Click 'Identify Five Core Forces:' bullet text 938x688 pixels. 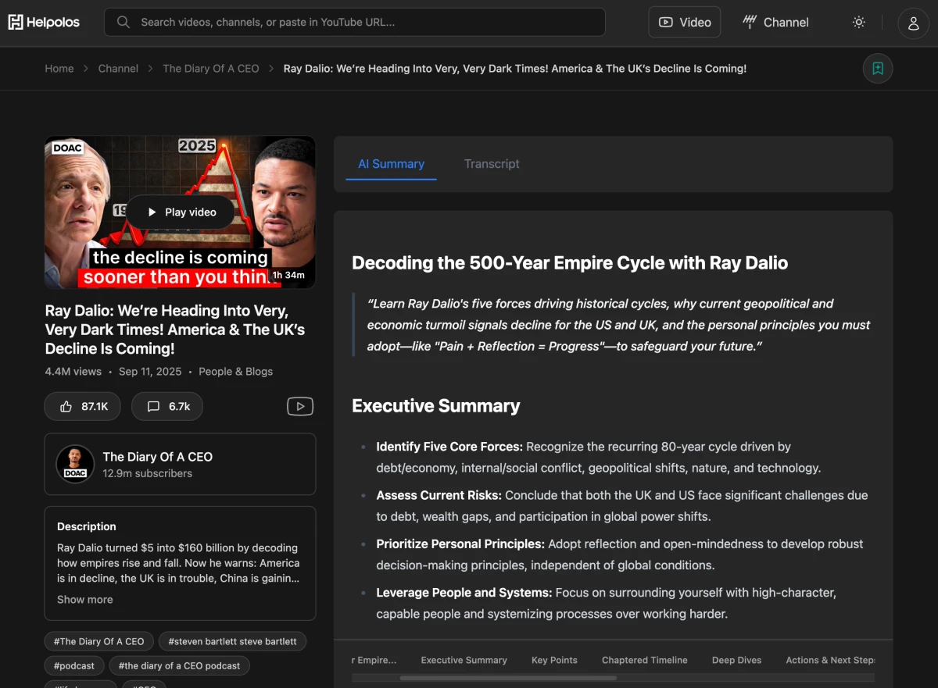(449, 447)
